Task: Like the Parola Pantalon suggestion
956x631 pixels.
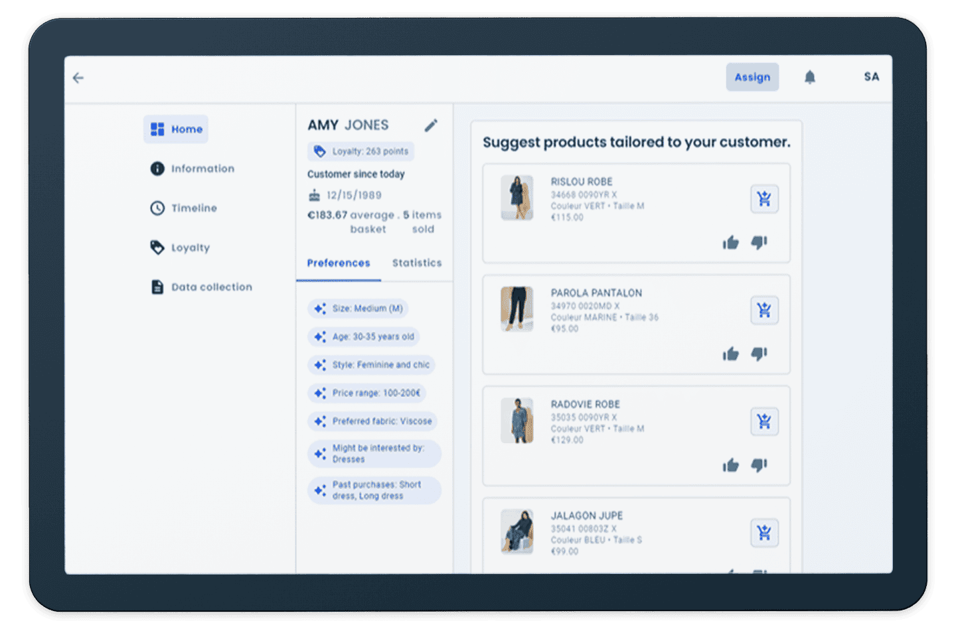Action: [x=730, y=354]
